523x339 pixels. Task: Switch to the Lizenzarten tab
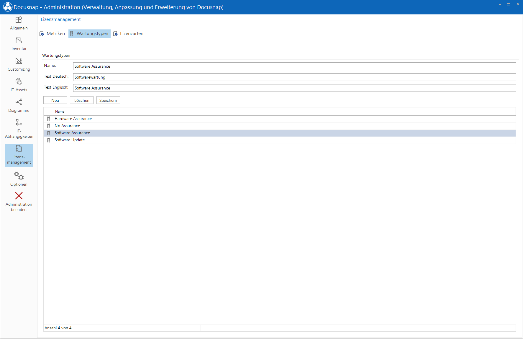(x=129, y=34)
